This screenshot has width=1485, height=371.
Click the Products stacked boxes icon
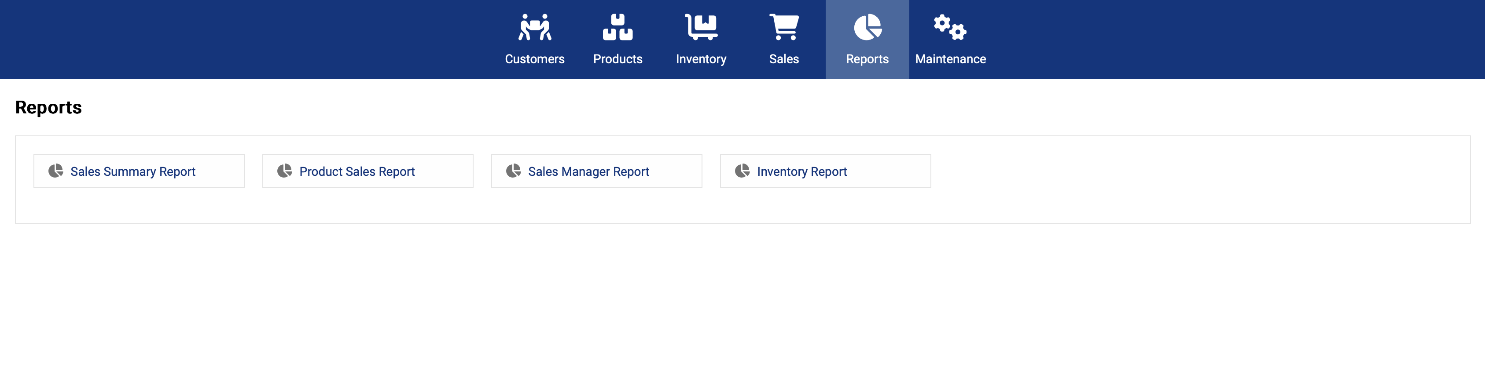tap(618, 27)
